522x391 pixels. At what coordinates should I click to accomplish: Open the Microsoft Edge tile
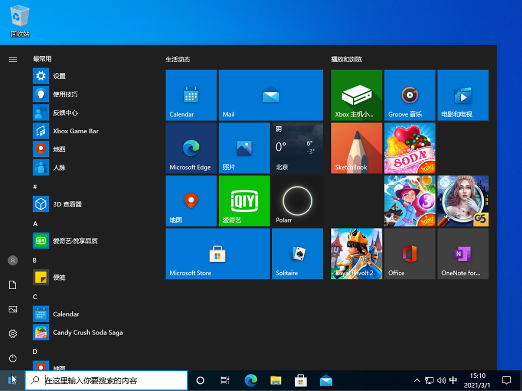pyautogui.click(x=191, y=148)
